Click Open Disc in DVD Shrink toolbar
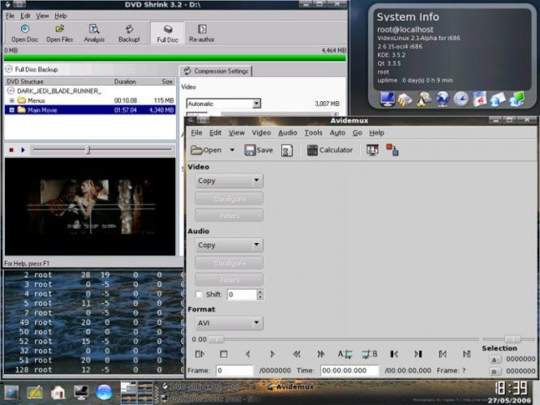540x405 pixels. [x=25, y=33]
